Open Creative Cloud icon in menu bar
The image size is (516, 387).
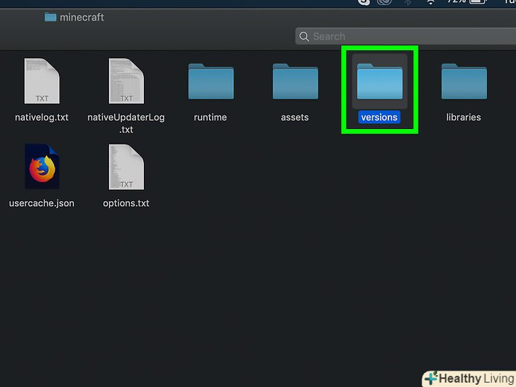pyautogui.click(x=384, y=2)
